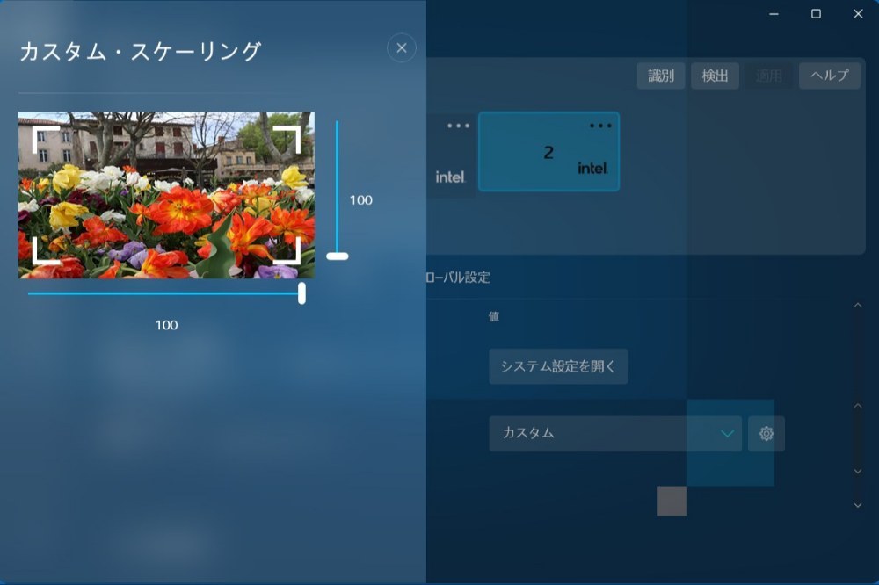Click vertical value 100 beside slider
Screen dimensions: 879x585
click(361, 200)
